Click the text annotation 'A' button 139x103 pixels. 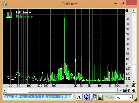[x=79, y=97]
